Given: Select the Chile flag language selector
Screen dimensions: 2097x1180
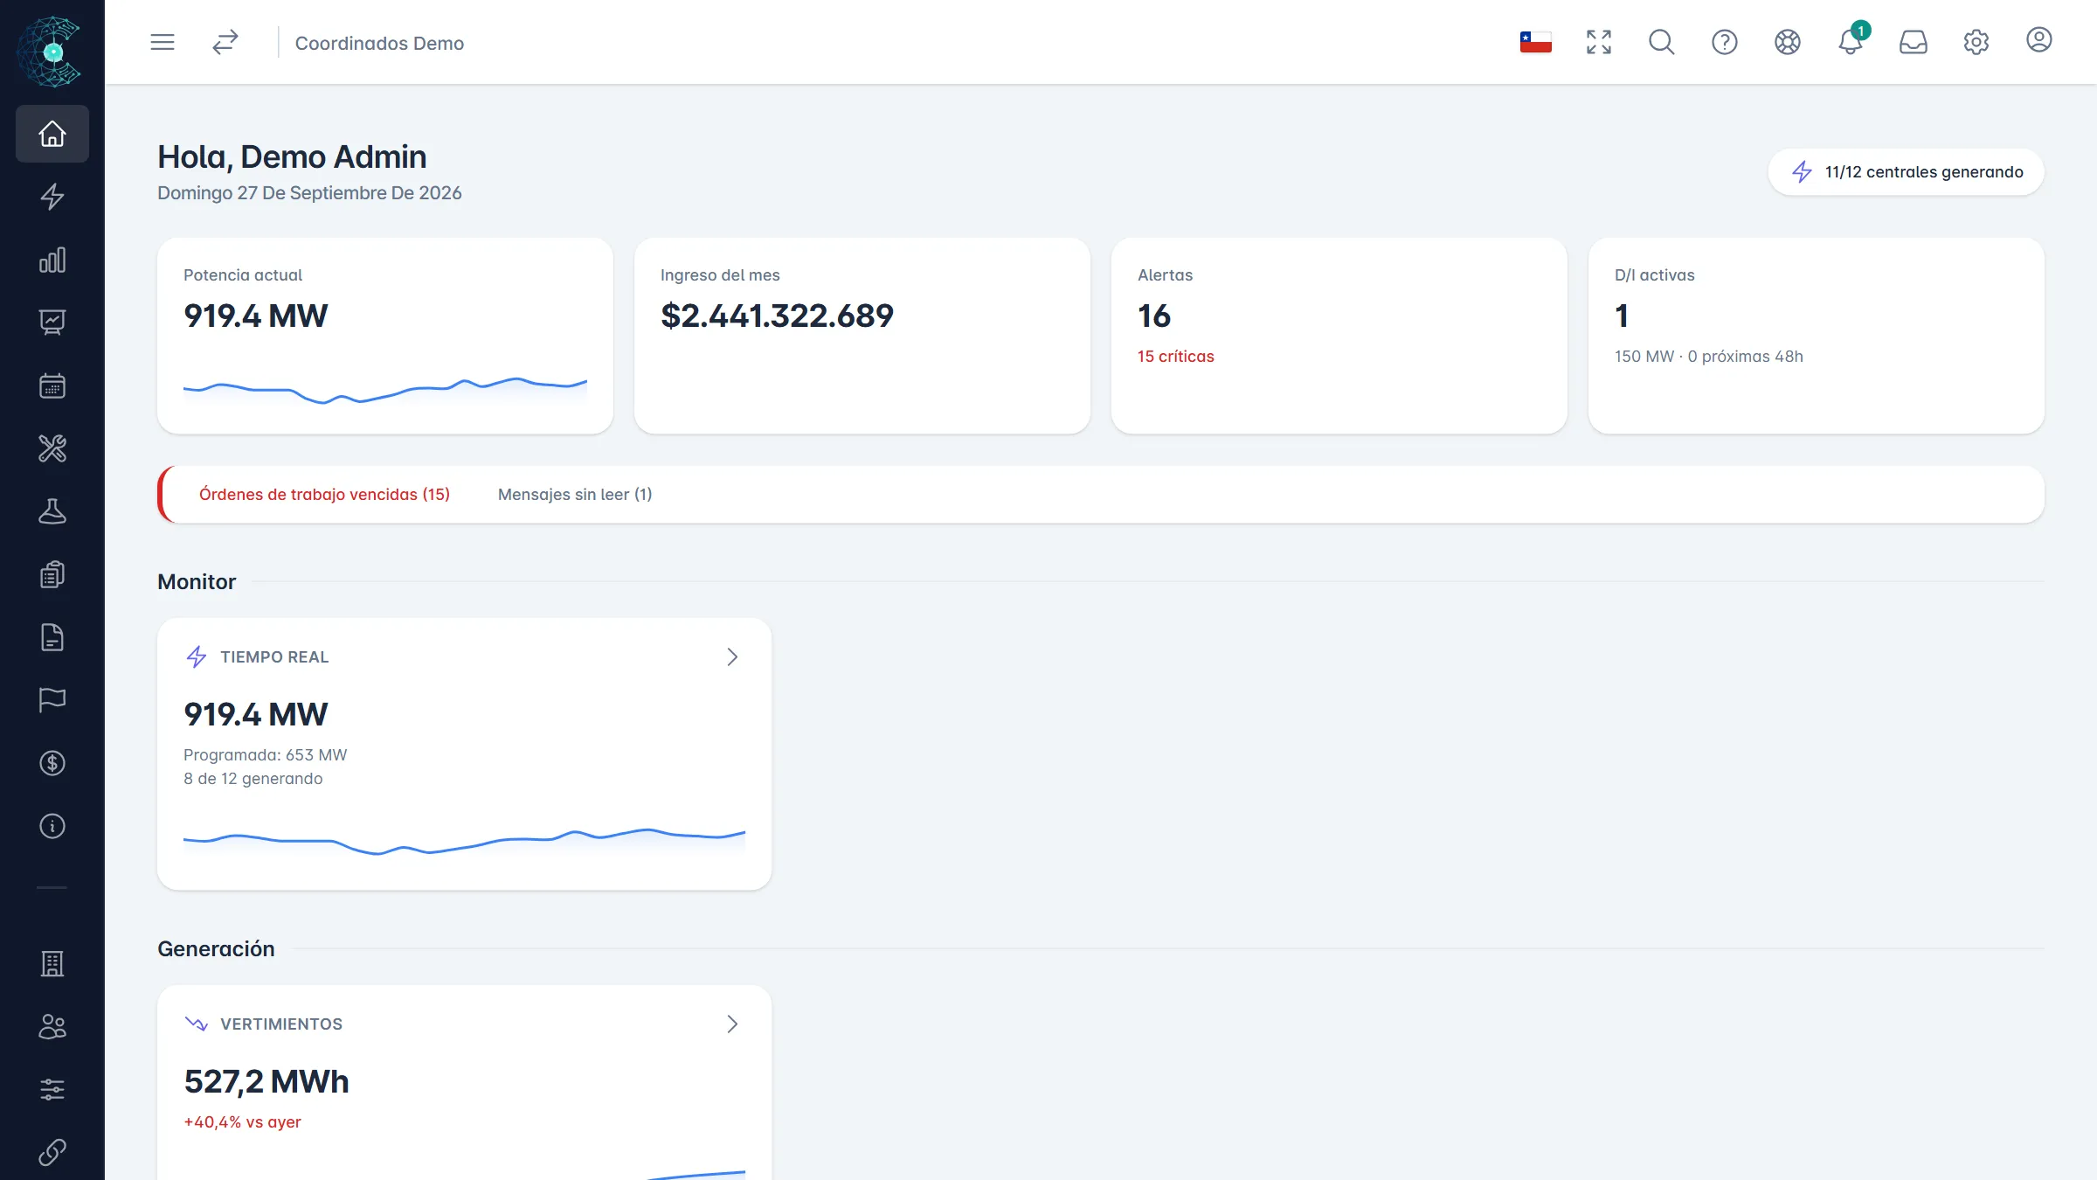Looking at the screenshot, I should (1536, 42).
